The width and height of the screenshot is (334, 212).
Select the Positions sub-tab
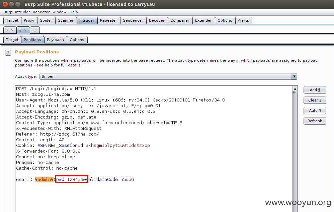pyautogui.click(x=32, y=40)
